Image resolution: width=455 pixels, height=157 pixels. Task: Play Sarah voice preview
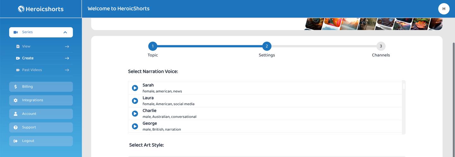click(x=135, y=88)
